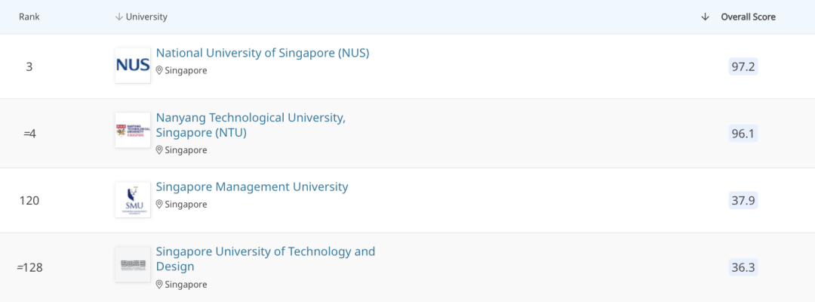Screen dimensions: 815x302
Task: Click the 97.2 overall score badge
Action: (743, 66)
